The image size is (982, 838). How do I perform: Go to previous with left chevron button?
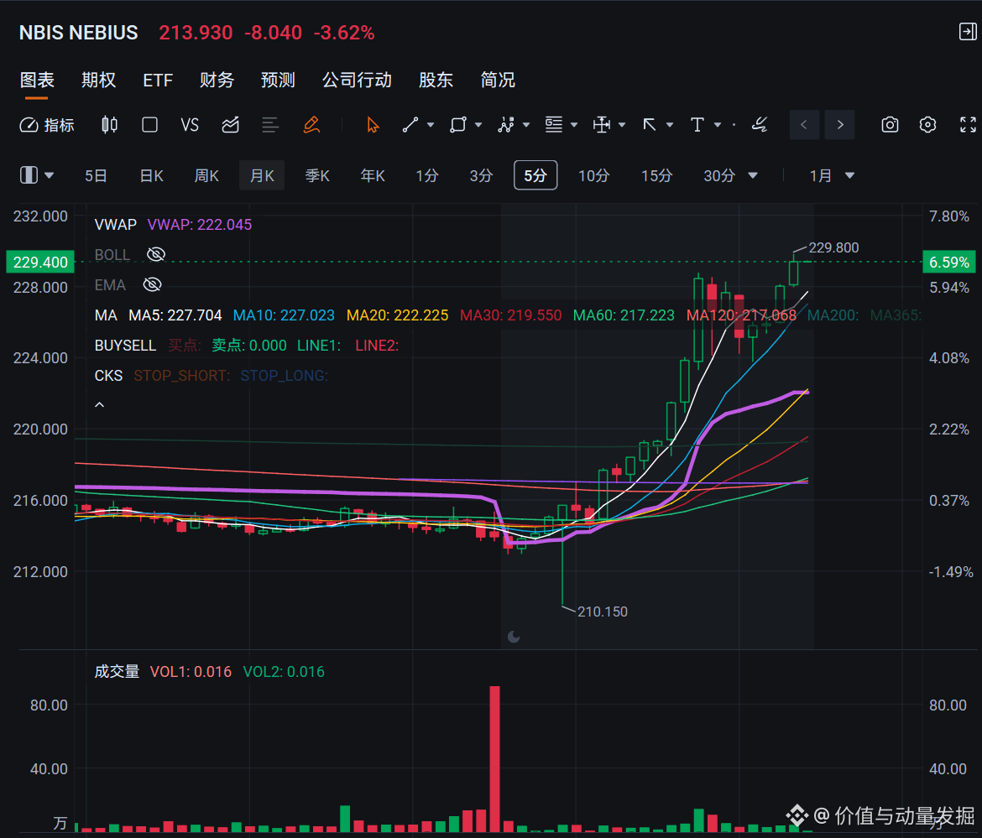pos(804,125)
